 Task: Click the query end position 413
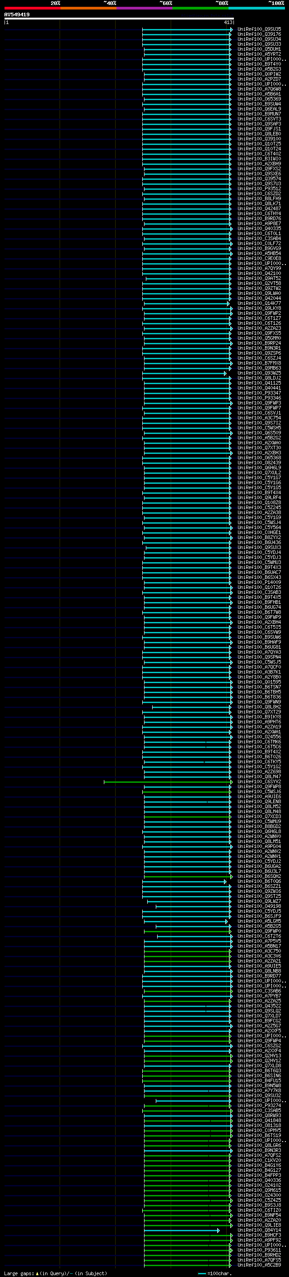pyautogui.click(x=228, y=22)
